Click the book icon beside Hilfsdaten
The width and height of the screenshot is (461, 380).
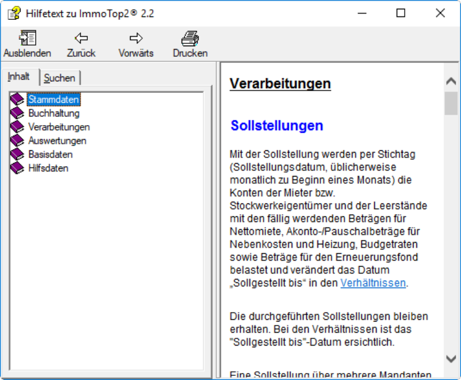coord(18,168)
